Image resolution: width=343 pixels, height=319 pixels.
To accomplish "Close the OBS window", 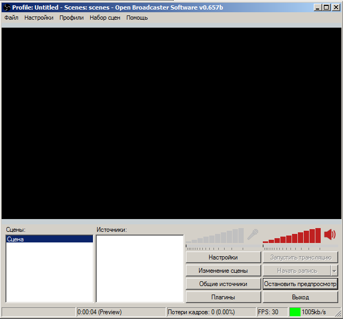I will click(336, 7).
